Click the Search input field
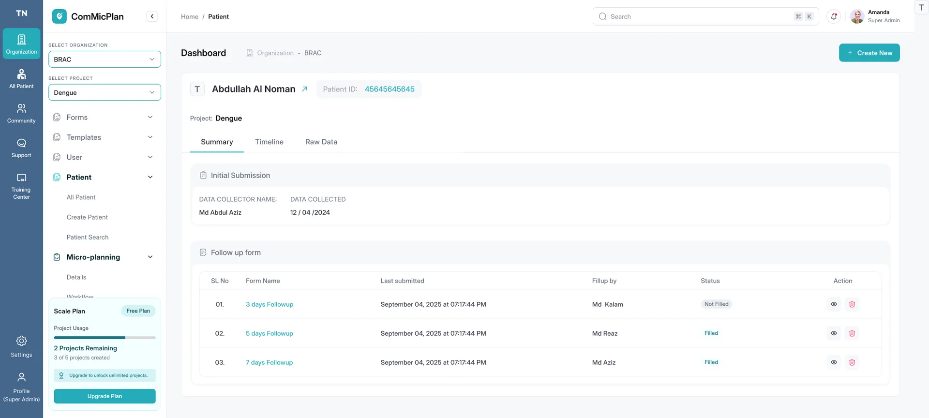 point(705,16)
